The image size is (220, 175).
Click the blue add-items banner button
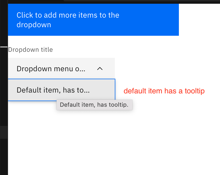93,19
